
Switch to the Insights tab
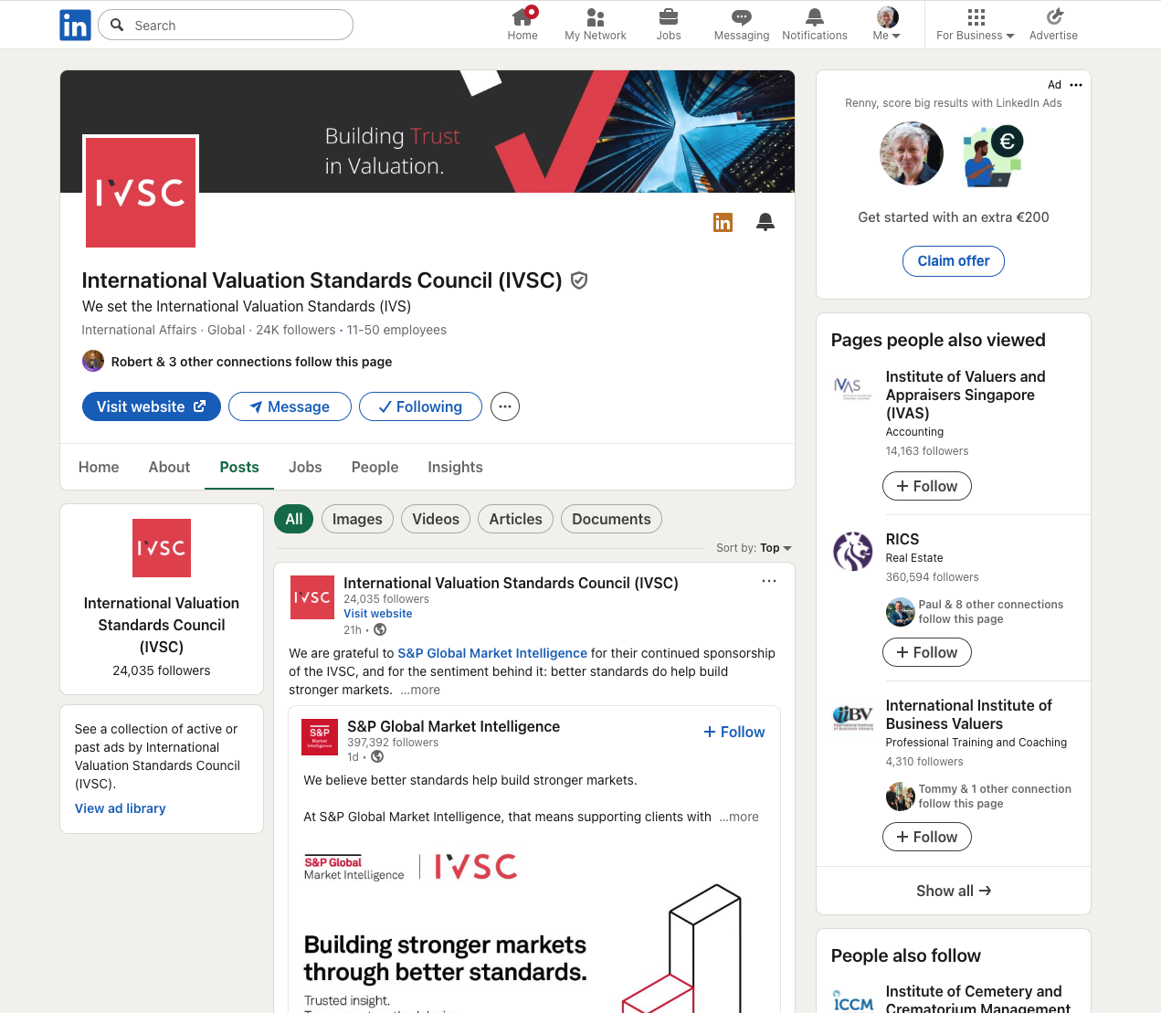[455, 467]
